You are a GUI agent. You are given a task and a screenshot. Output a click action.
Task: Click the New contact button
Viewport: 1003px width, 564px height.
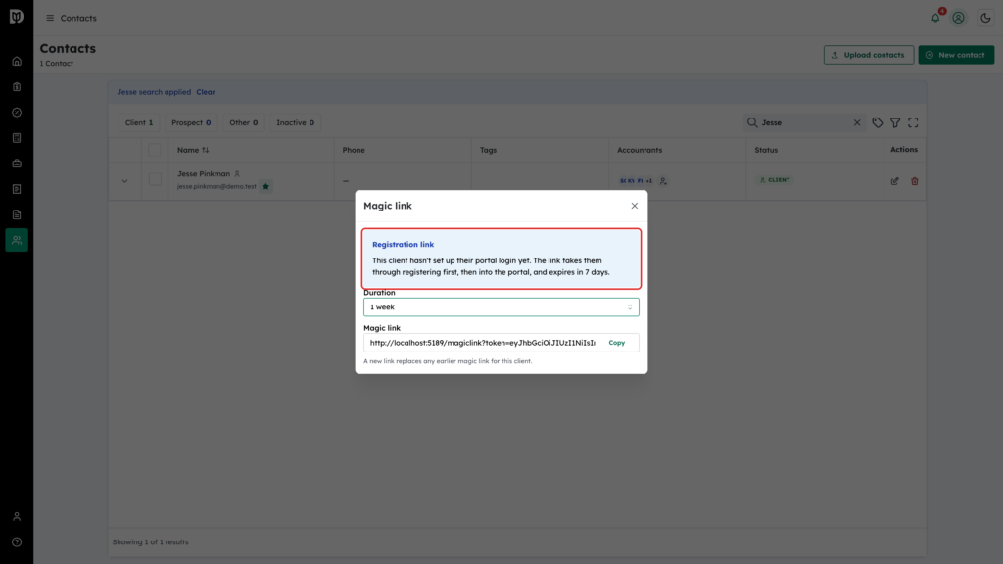pos(956,55)
